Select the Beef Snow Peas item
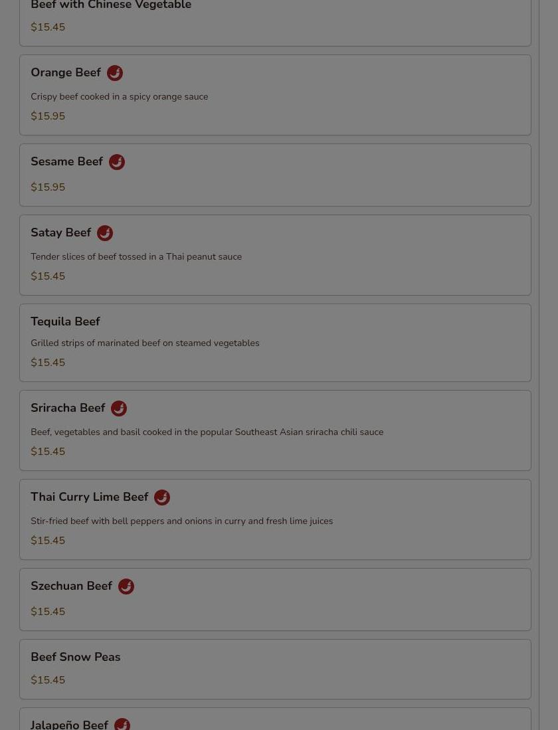558x730 pixels. [x=275, y=669]
